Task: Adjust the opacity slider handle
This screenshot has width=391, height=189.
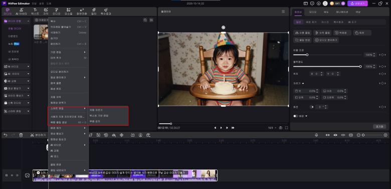Action: [x=360, y=66]
